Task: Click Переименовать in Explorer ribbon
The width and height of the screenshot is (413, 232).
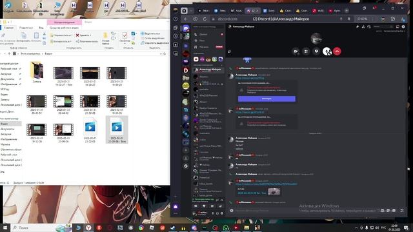Action: (87, 41)
